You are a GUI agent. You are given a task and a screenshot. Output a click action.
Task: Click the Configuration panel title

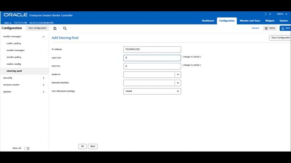pyautogui.click(x=12, y=28)
